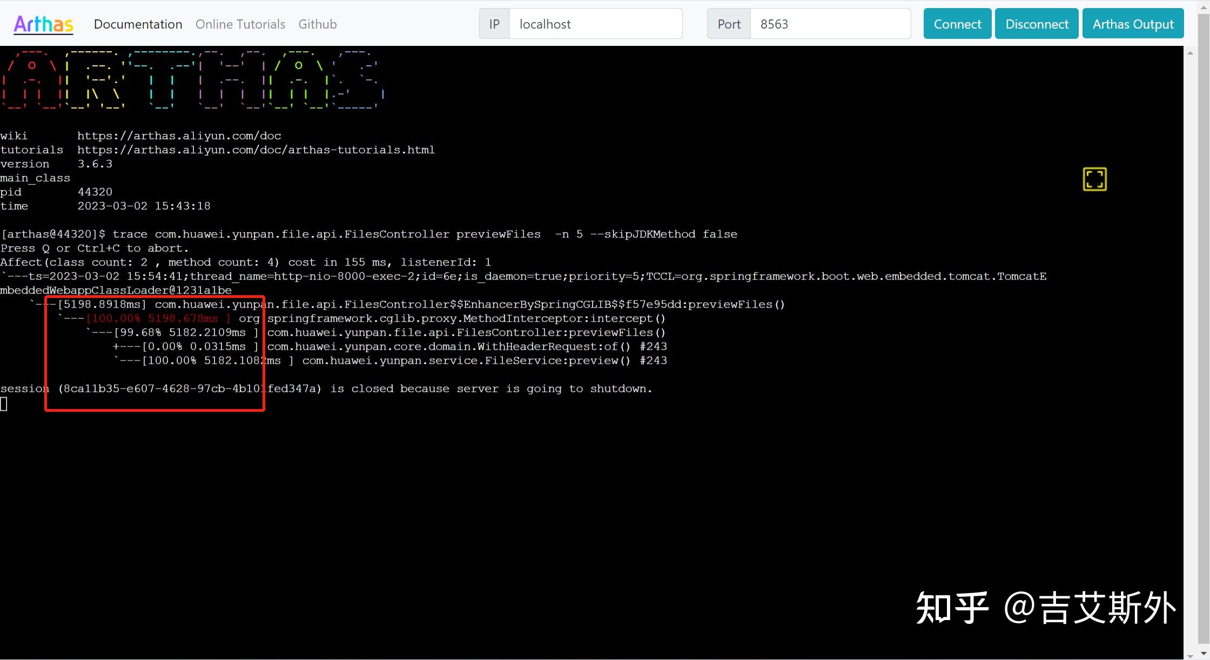The width and height of the screenshot is (1210, 660).
Task: Click the terminal cursor block
Action: pyautogui.click(x=4, y=403)
